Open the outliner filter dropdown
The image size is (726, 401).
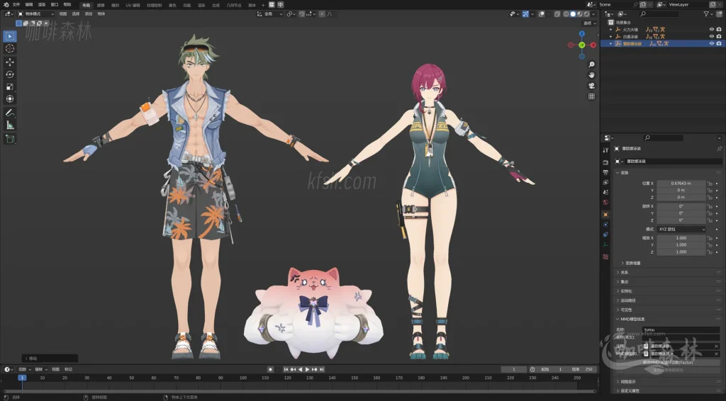click(708, 14)
